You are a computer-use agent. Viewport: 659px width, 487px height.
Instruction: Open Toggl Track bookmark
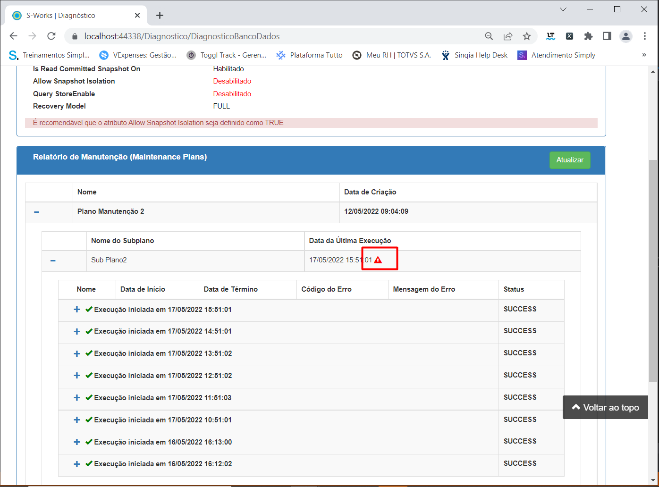click(x=227, y=55)
